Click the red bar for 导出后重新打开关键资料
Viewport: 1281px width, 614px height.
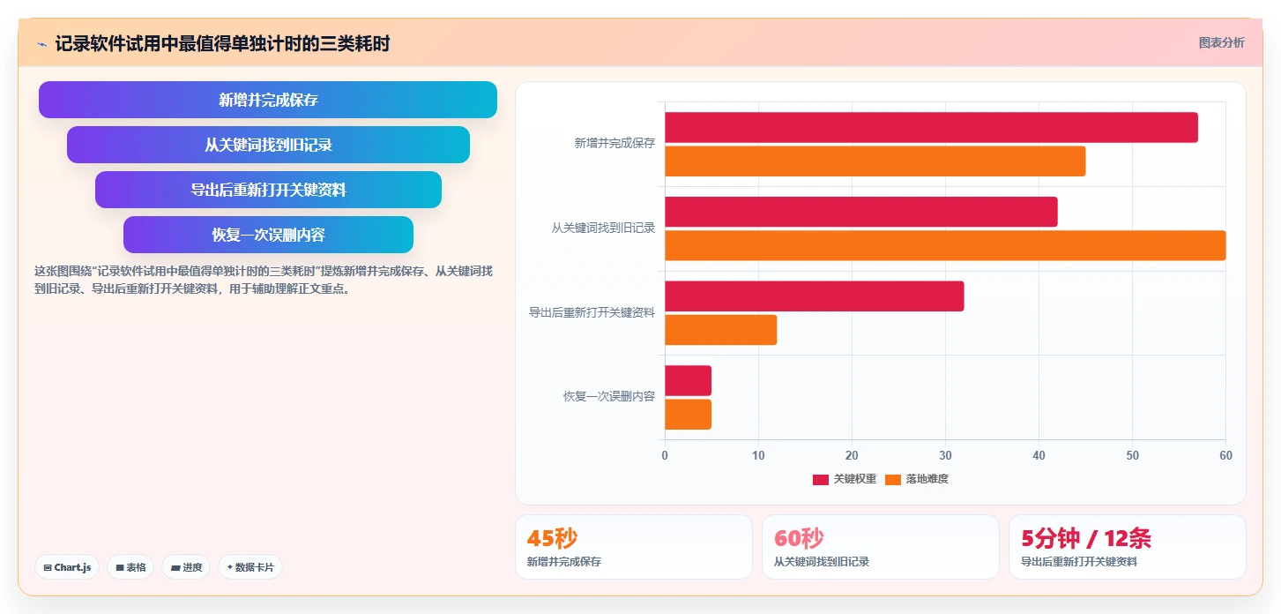tap(814, 296)
